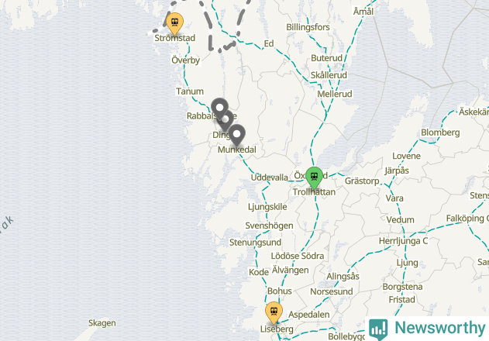The height and width of the screenshot is (341, 489).
Task: Open the Newsworthy logo link
Action: click(427, 328)
